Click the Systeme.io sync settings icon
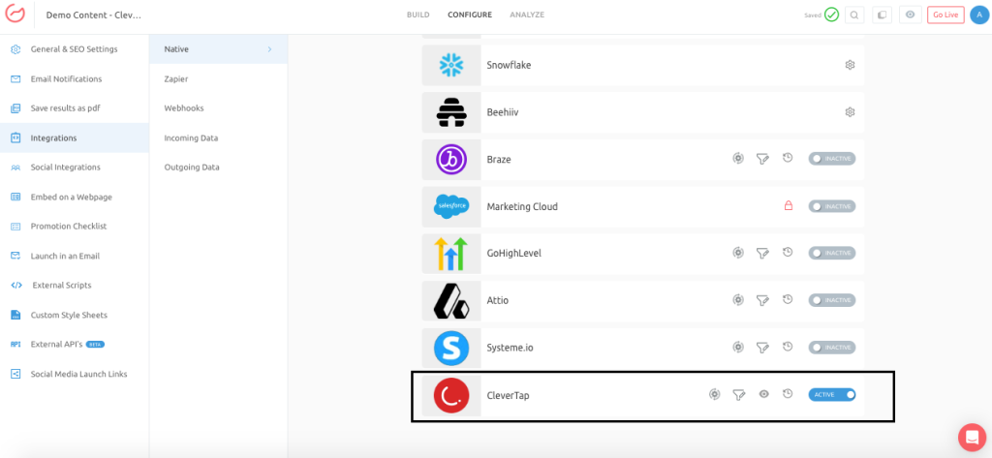Viewport: 992px width, 458px height. point(737,347)
